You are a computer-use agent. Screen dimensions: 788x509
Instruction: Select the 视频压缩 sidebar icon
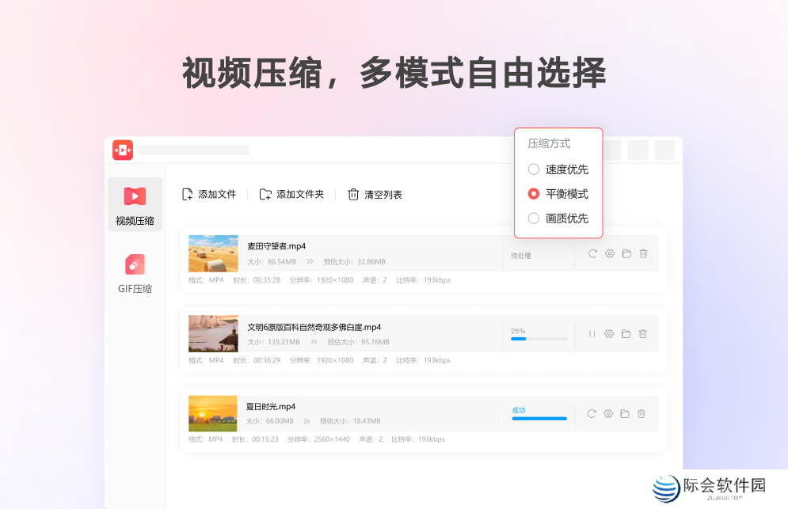click(x=135, y=196)
